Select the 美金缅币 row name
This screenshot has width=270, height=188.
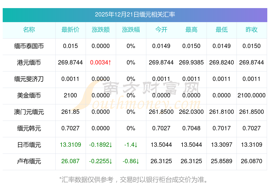pyautogui.click(x=29, y=95)
